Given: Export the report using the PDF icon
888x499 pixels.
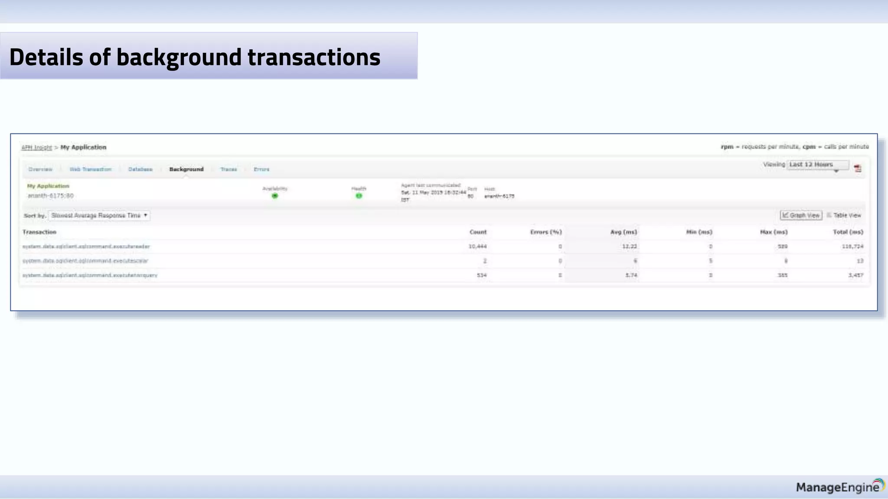Looking at the screenshot, I should coord(858,168).
